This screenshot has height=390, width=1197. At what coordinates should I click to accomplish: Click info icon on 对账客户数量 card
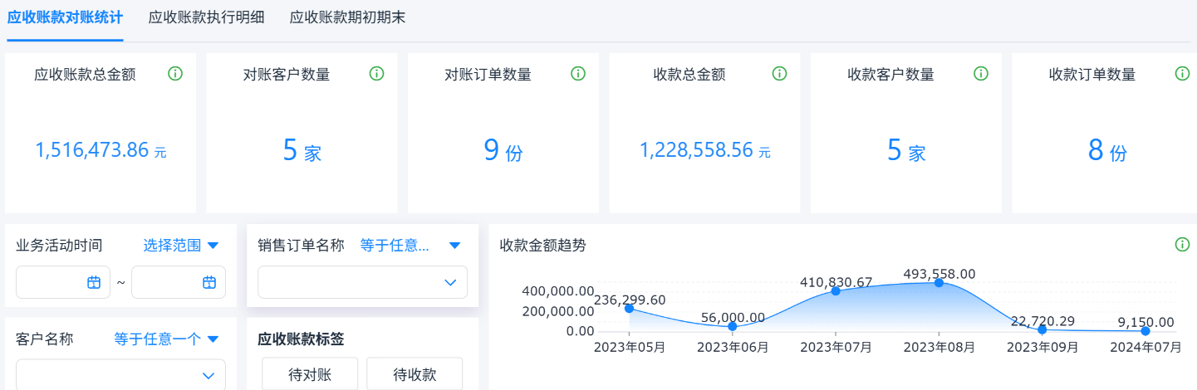[376, 74]
